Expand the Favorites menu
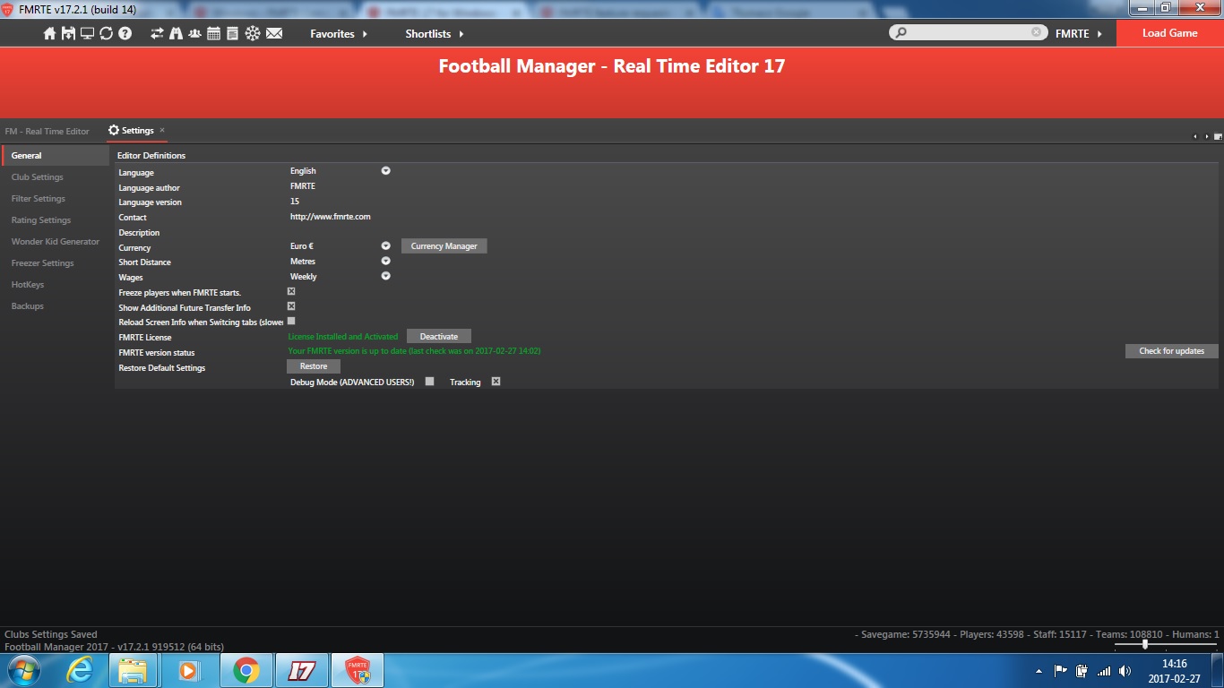This screenshot has height=688, width=1224. coord(339,33)
